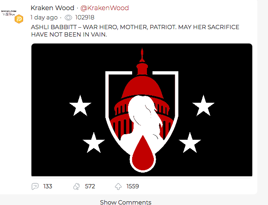
Task: Click the 572 echoes count
Action: point(90,186)
